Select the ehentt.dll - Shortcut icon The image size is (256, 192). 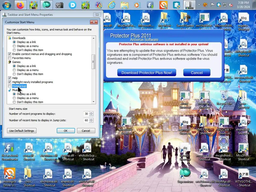pos(68,178)
